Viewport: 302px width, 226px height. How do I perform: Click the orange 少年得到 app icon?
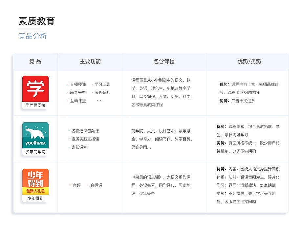[35, 182]
